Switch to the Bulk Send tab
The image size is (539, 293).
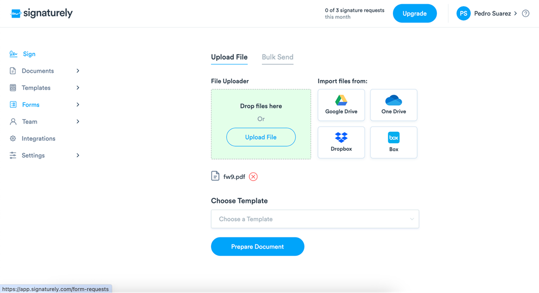click(277, 57)
